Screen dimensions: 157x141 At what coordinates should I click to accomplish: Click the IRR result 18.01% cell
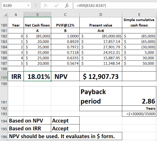pos(37,76)
